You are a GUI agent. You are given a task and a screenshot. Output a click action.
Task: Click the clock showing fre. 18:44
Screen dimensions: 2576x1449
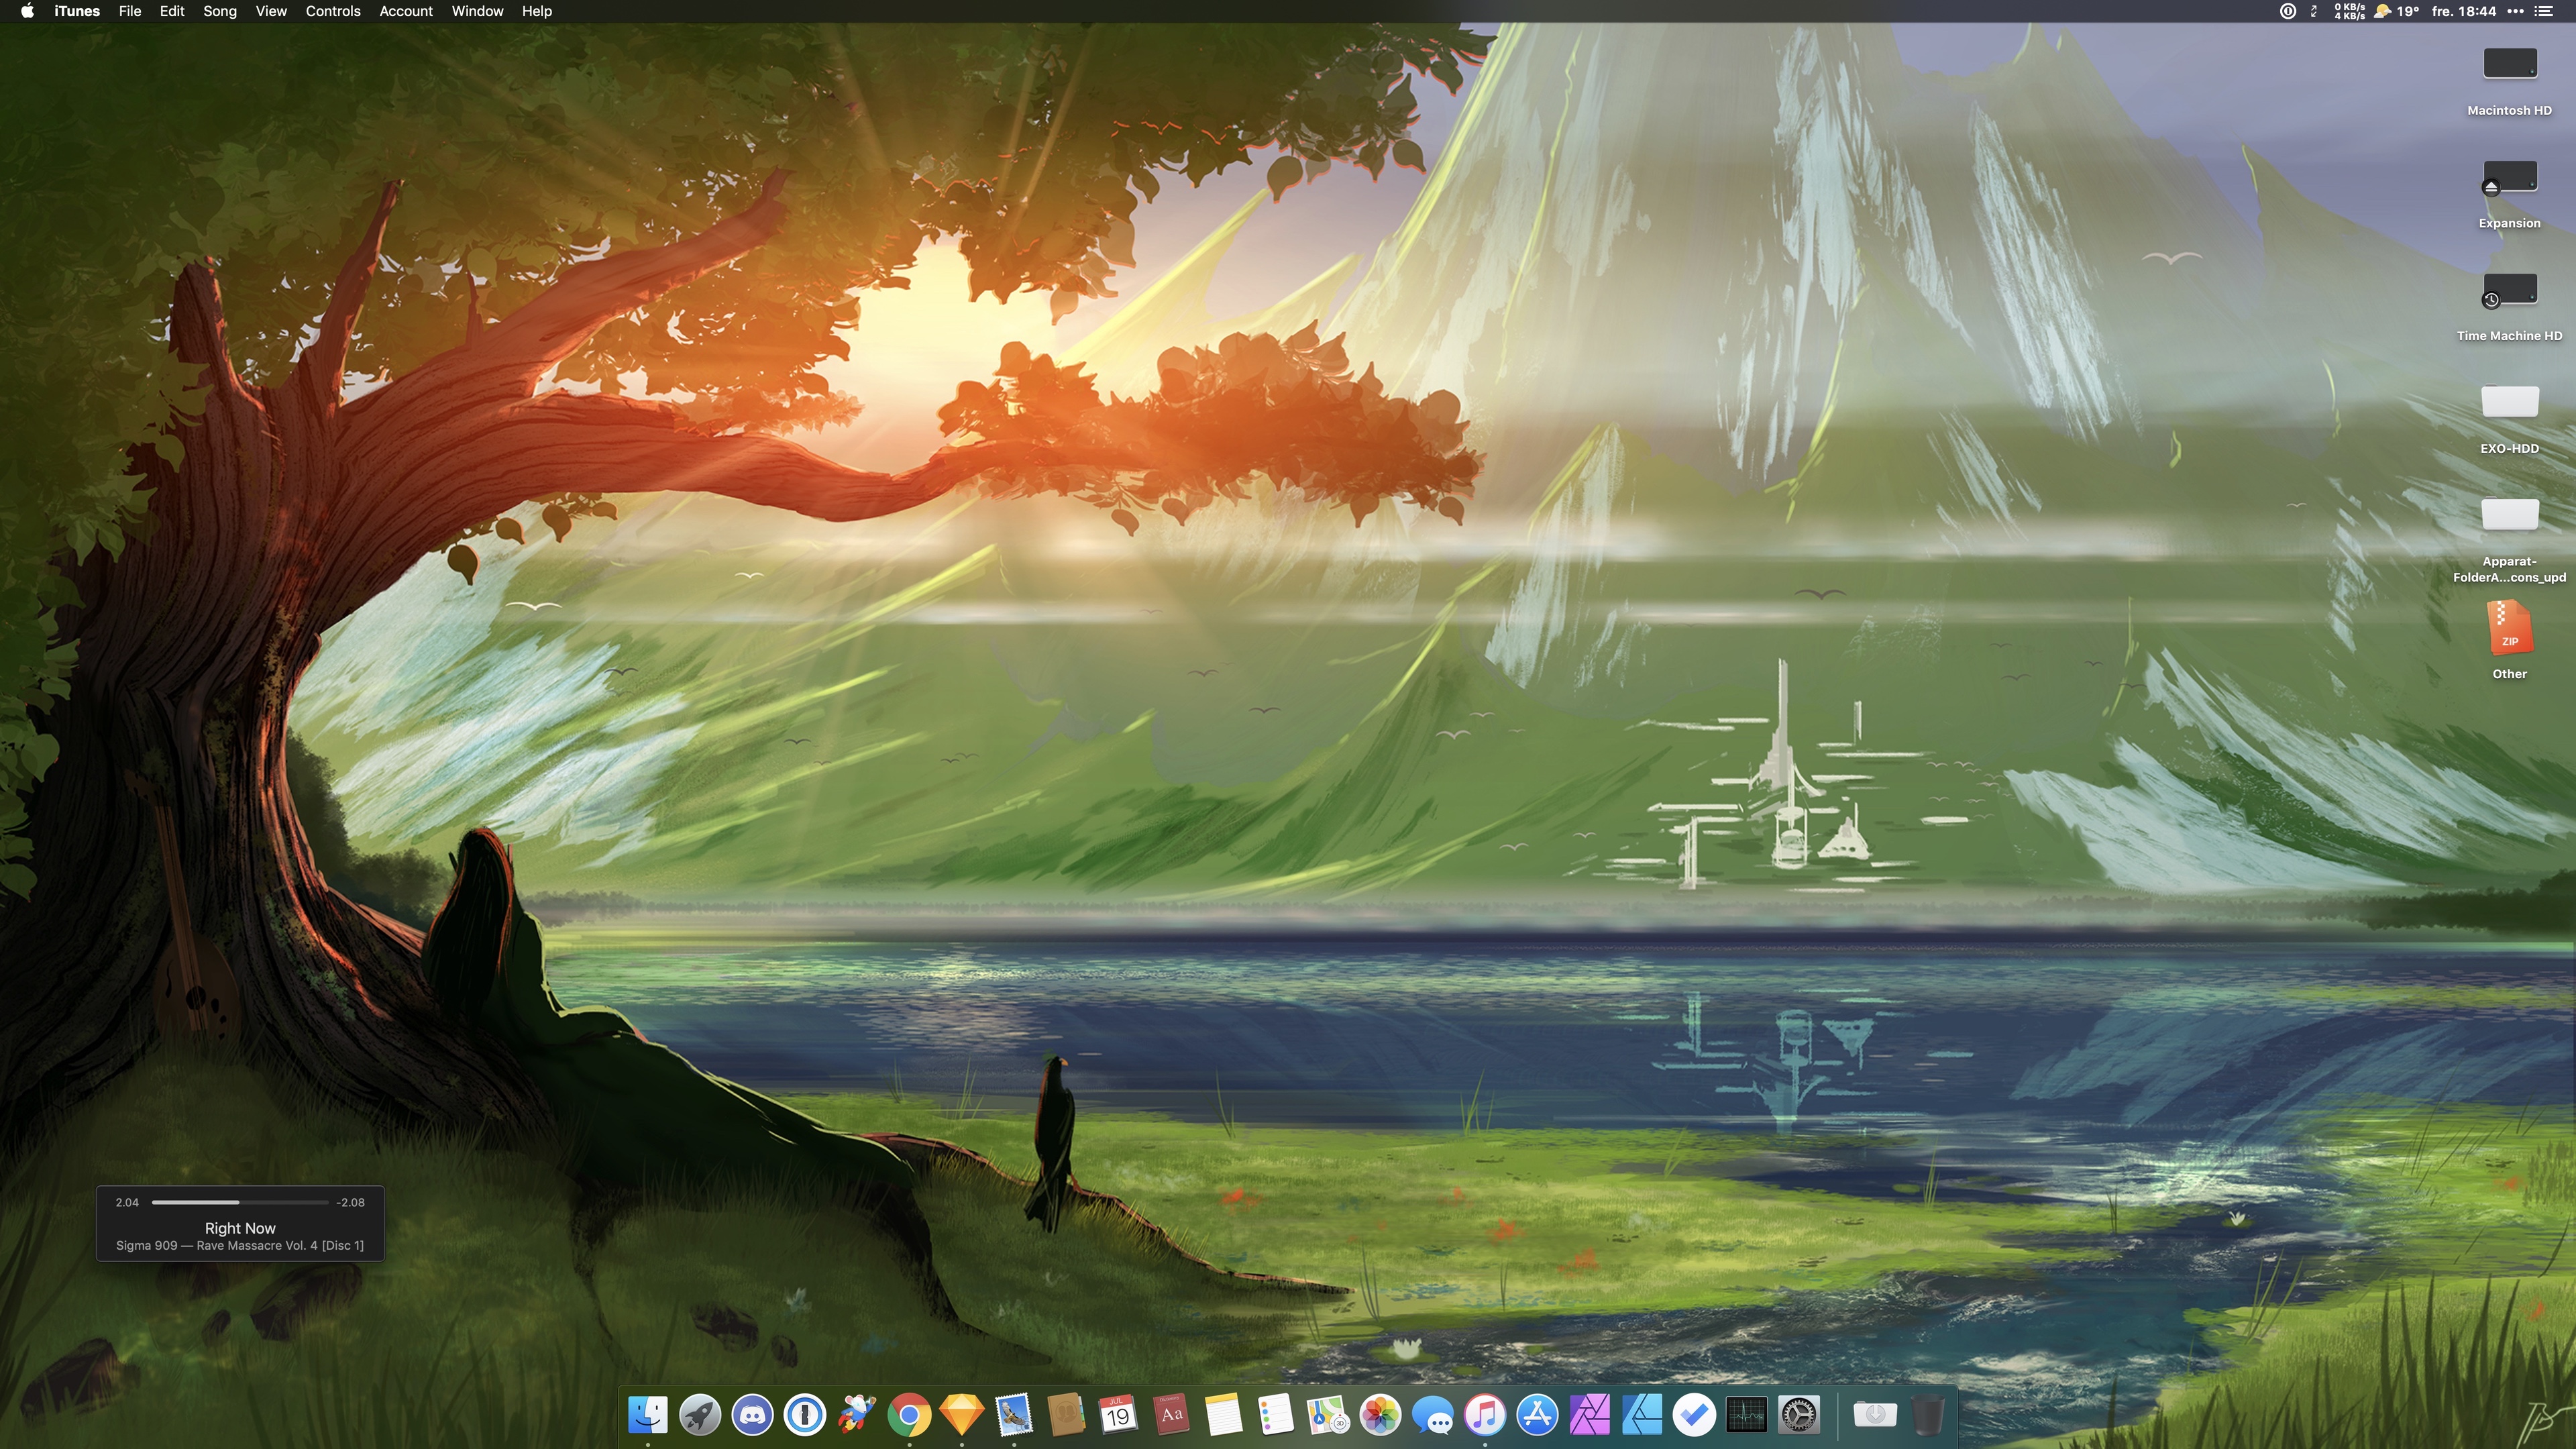2464,11
